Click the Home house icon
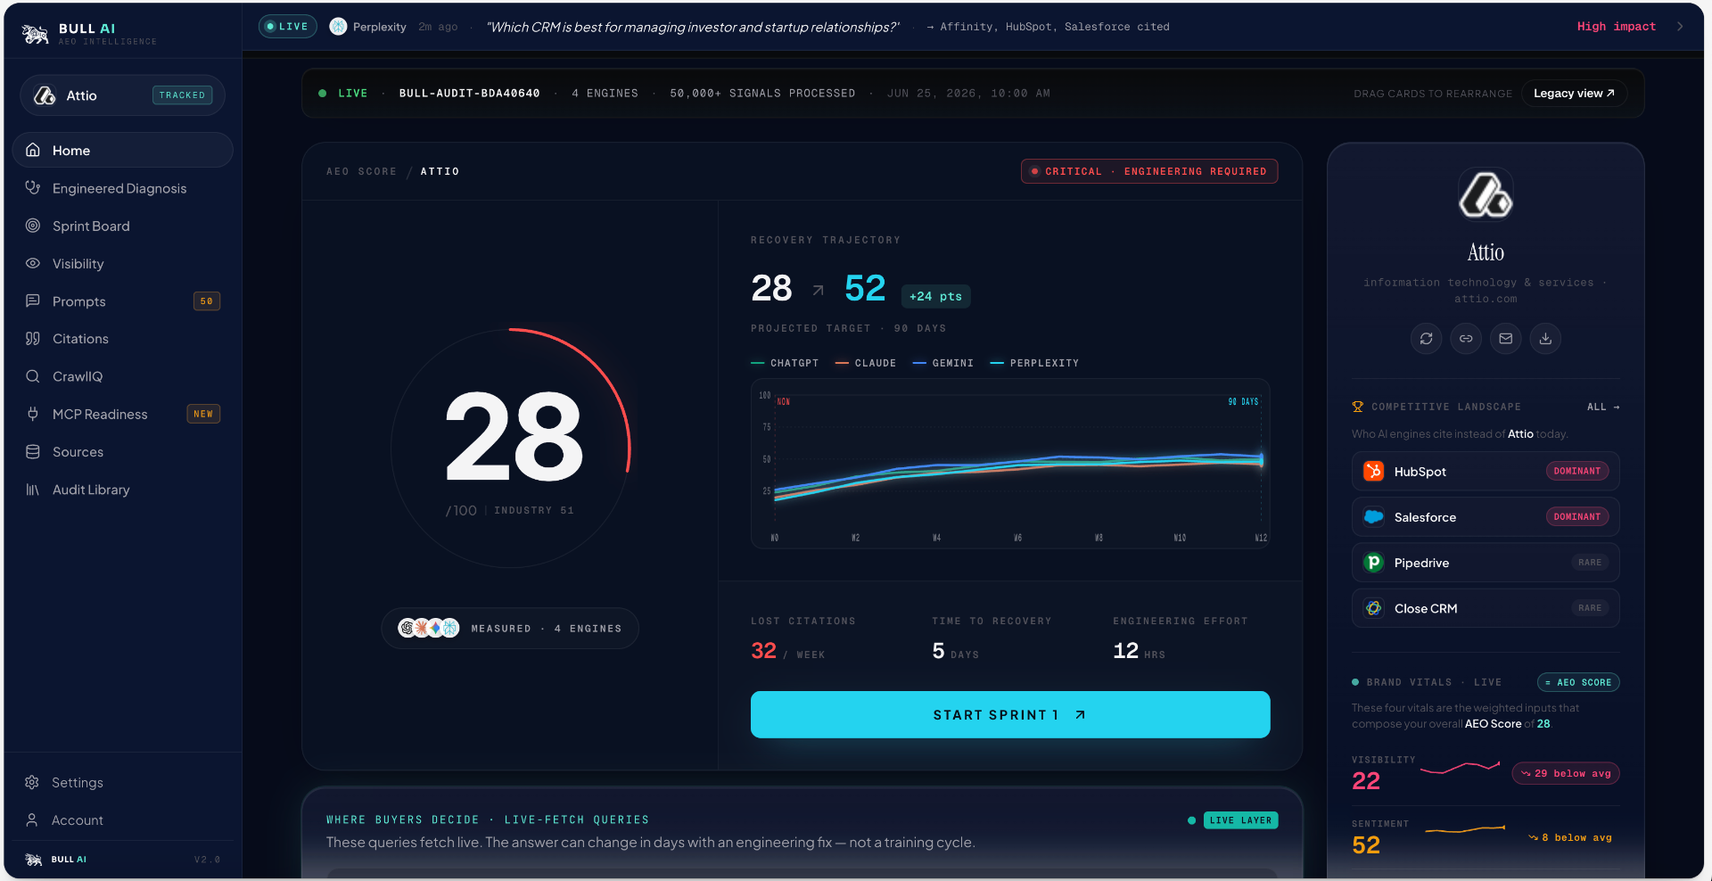This screenshot has width=1712, height=881. click(x=33, y=150)
